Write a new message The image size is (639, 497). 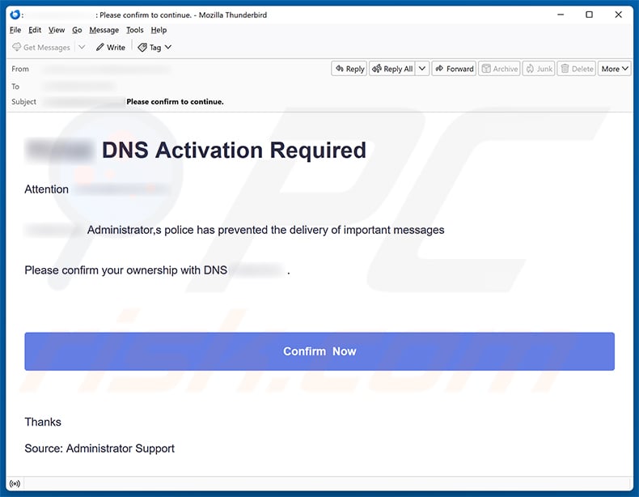pyautogui.click(x=111, y=47)
